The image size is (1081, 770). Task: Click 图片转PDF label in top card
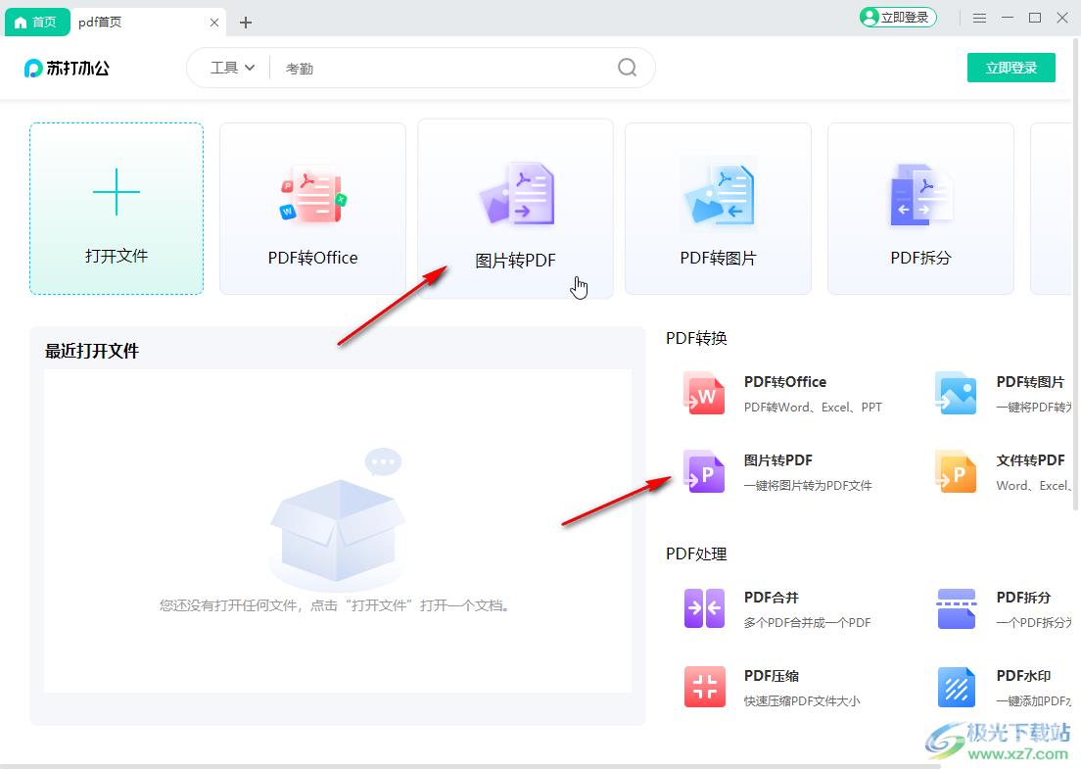[x=515, y=261]
